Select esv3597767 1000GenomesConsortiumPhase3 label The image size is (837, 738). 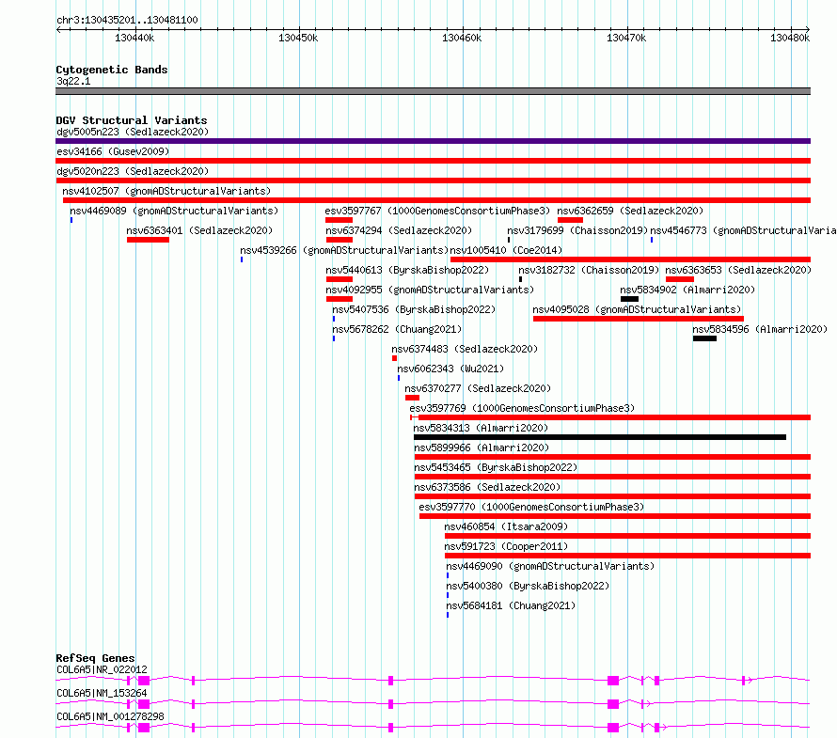click(437, 211)
